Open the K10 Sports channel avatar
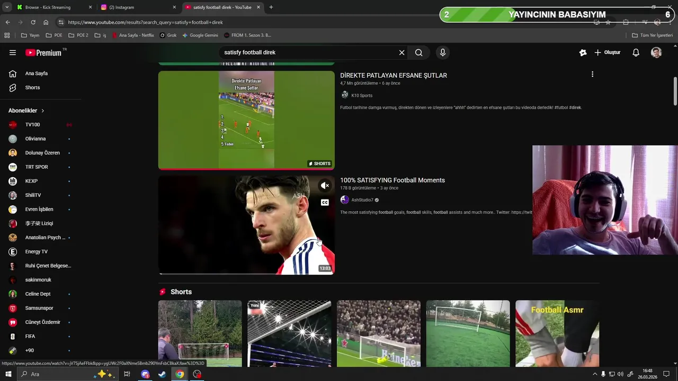Viewport: 678px width, 381px height. [344, 95]
